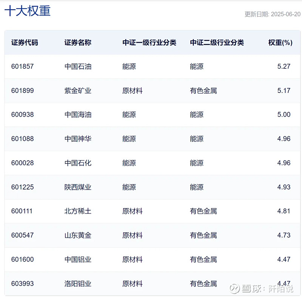302x298 pixels.
Task: Select the stock name 山东黄金
Action: (78, 235)
